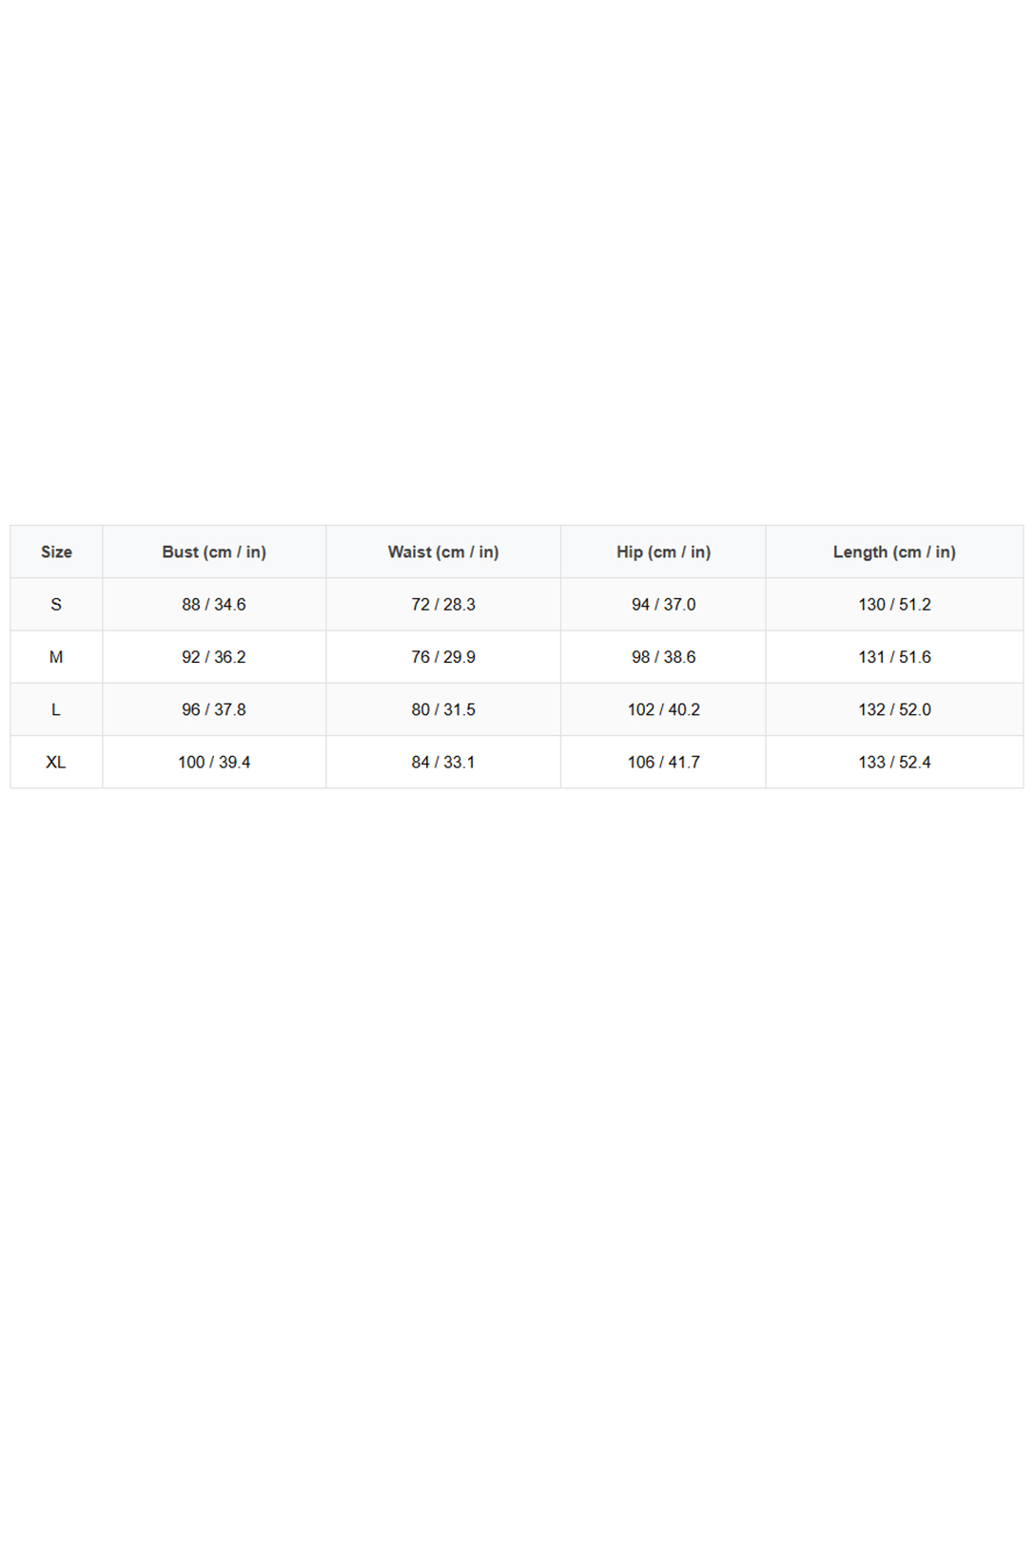Image resolution: width=1035 pixels, height=1552 pixels.
Task: Click the Size column header
Action: coord(56,552)
